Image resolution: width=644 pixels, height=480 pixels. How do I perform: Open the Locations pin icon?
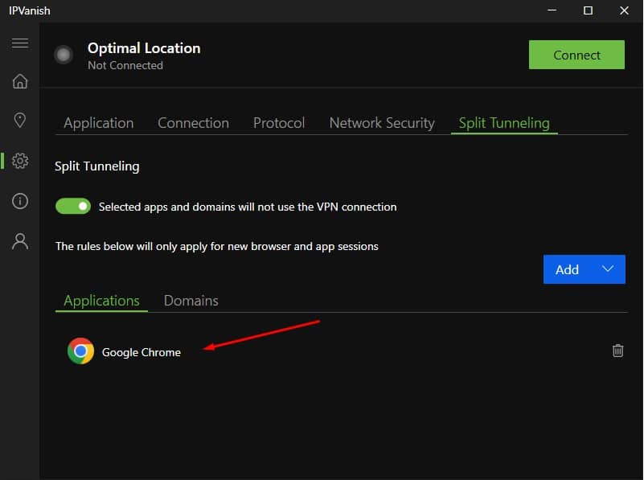[20, 121]
